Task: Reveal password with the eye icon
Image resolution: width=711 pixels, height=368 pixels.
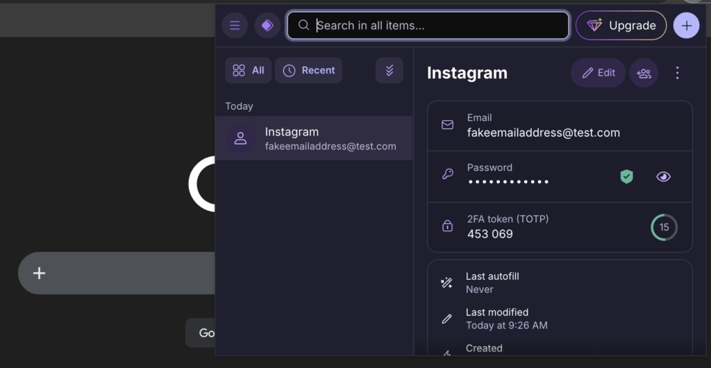Action: coord(663,177)
